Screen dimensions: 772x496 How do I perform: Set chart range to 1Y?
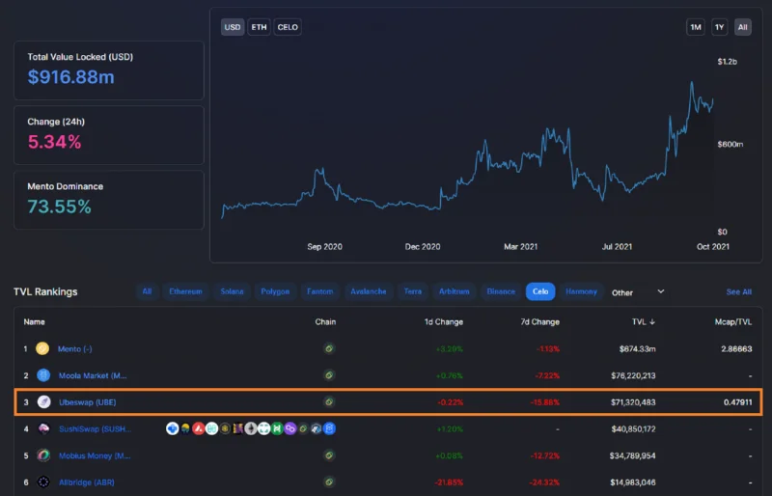click(x=719, y=27)
